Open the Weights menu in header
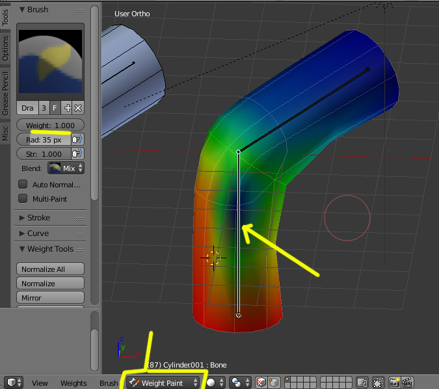This screenshot has width=439, height=389. (73, 383)
